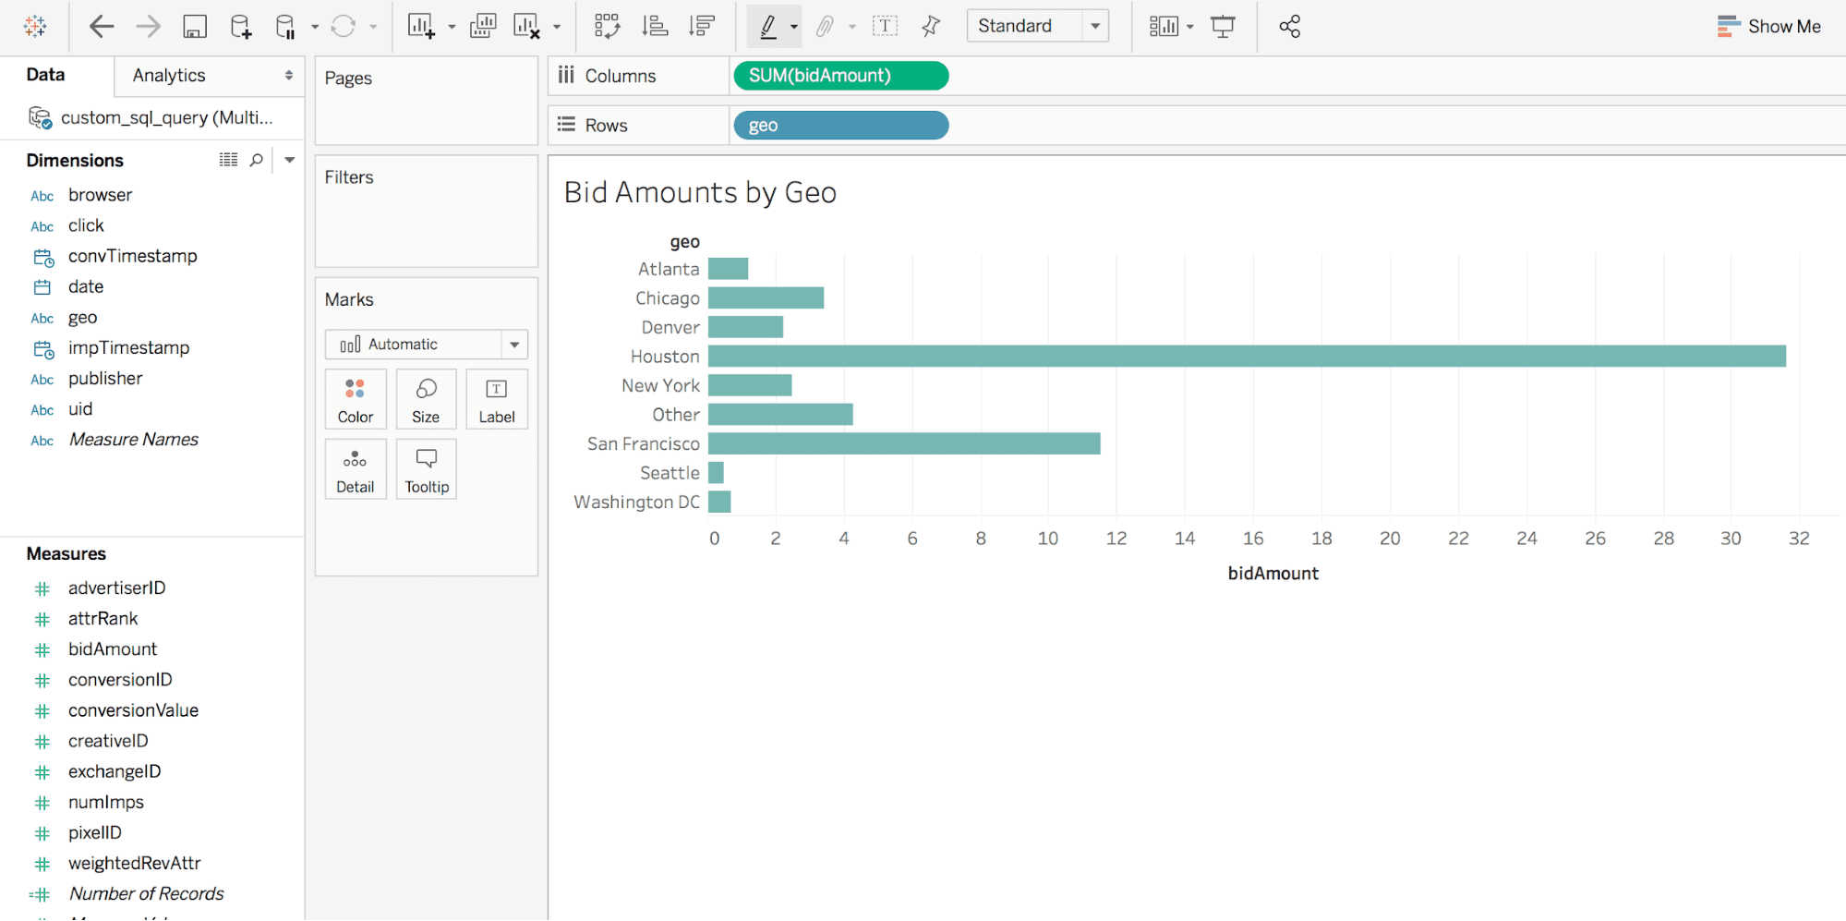
Task: Sort bars ascending with toolbar icon
Action: click(x=655, y=27)
